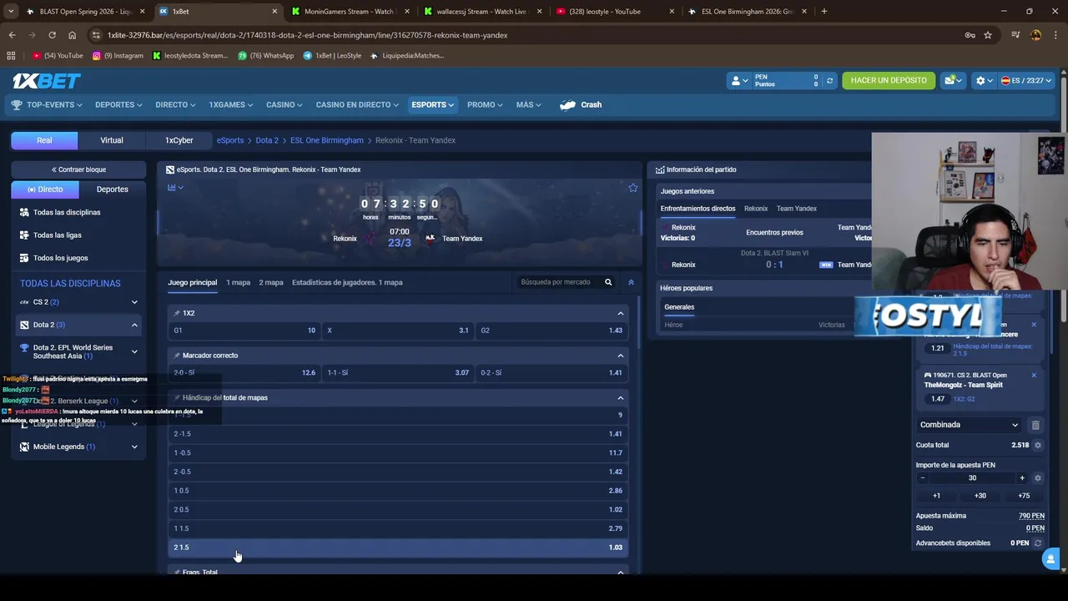Expand Mobile Legends discipline

pyautogui.click(x=134, y=447)
